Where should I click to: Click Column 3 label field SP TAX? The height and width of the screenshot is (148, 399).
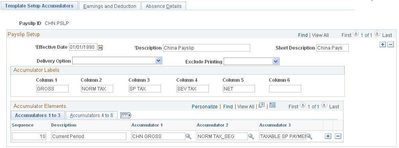(145, 89)
